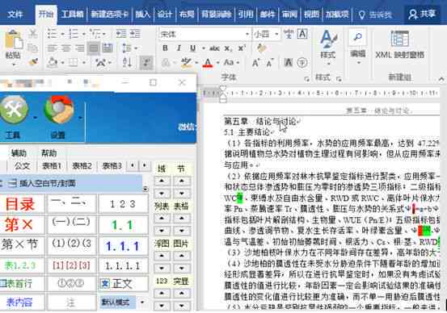Open the font name 宋体 dropdown

(247, 35)
